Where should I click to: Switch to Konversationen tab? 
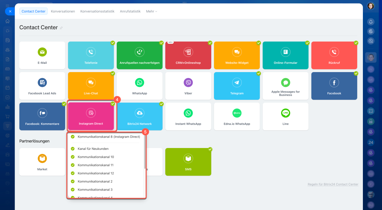63,11
